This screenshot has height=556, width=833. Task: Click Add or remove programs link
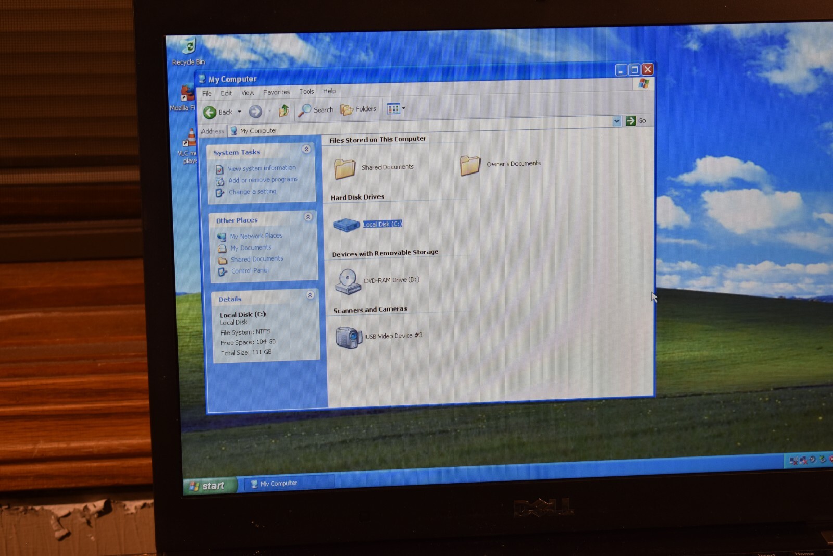tap(263, 180)
